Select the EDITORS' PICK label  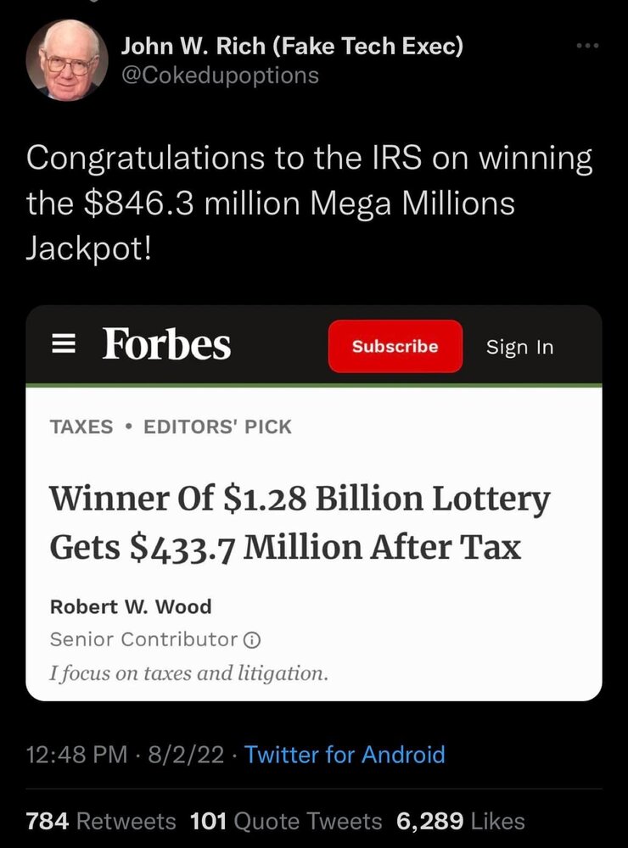pos(217,427)
